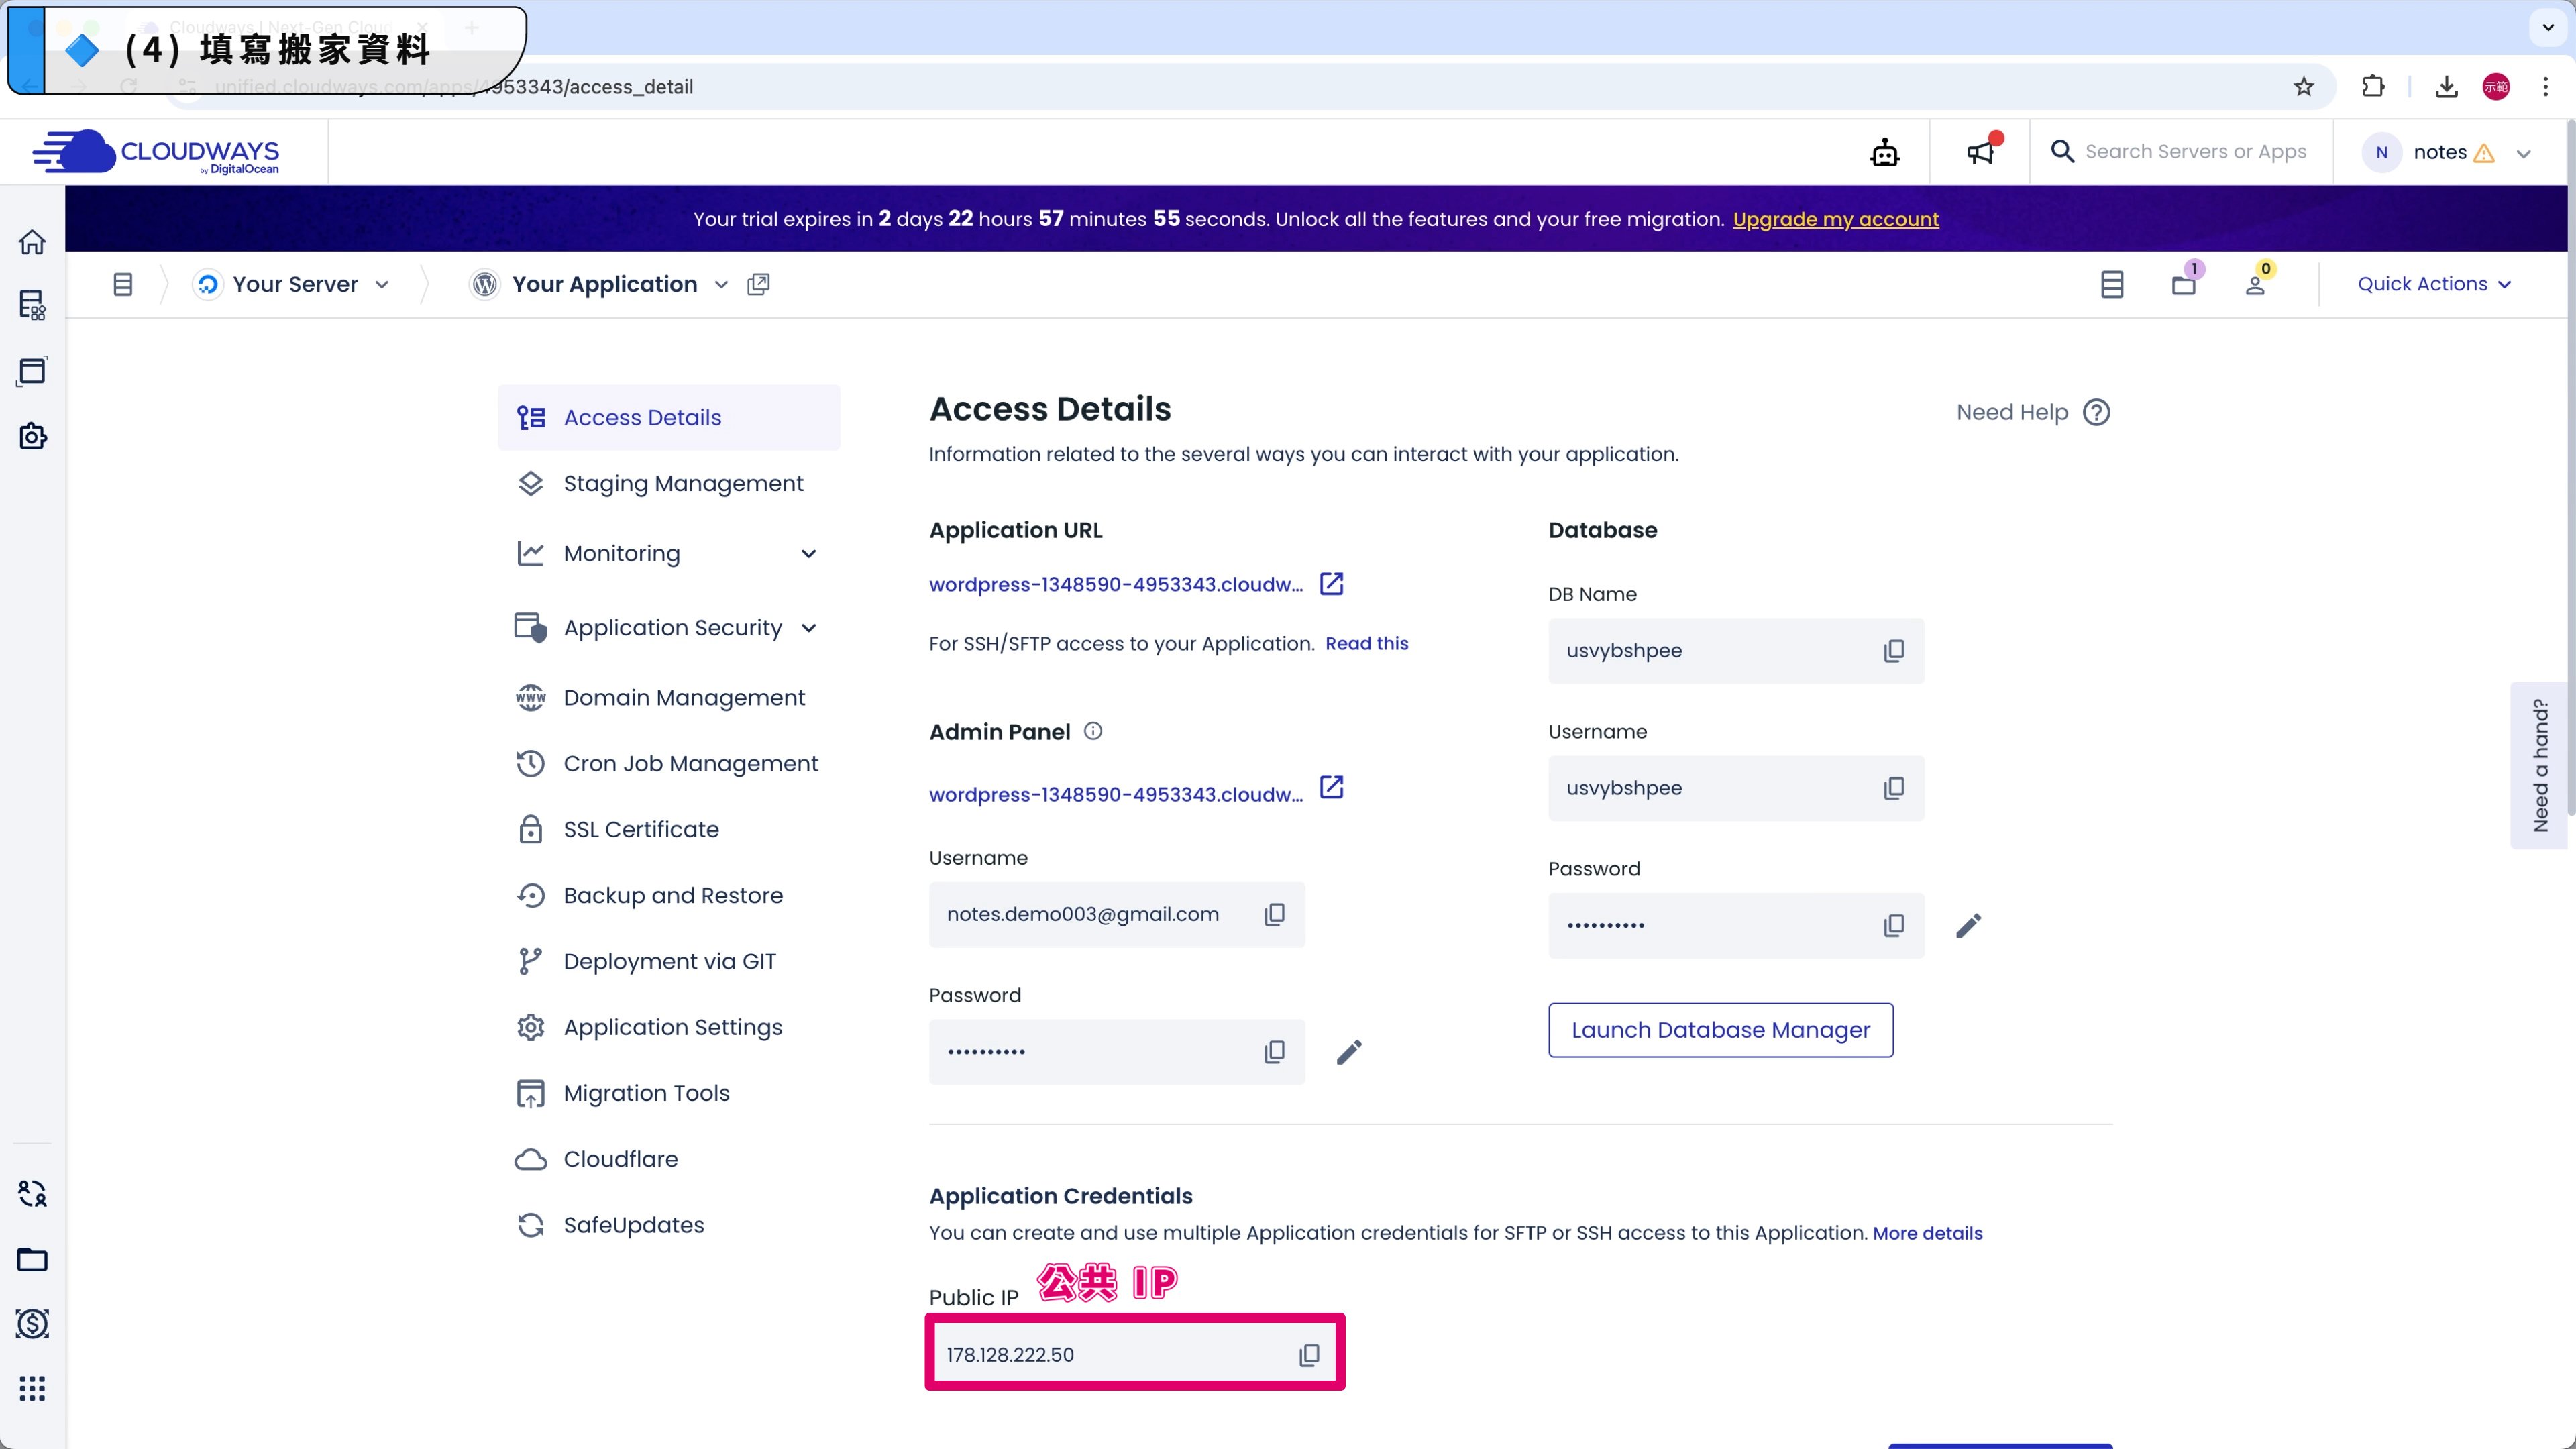Image resolution: width=2576 pixels, height=1449 pixels.
Task: Edit the Admin Panel password pencil icon
Action: (x=1348, y=1052)
